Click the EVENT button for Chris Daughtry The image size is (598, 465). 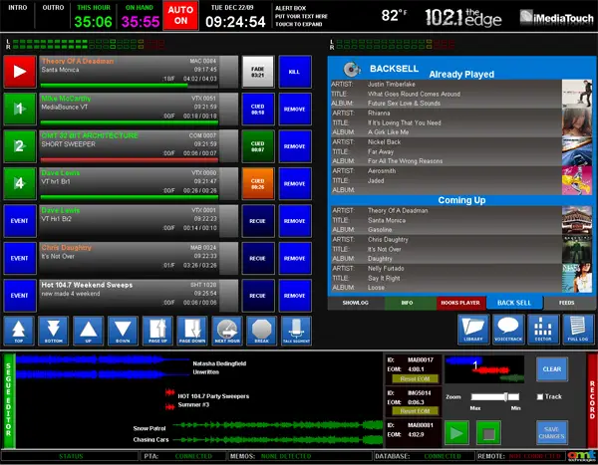20,259
